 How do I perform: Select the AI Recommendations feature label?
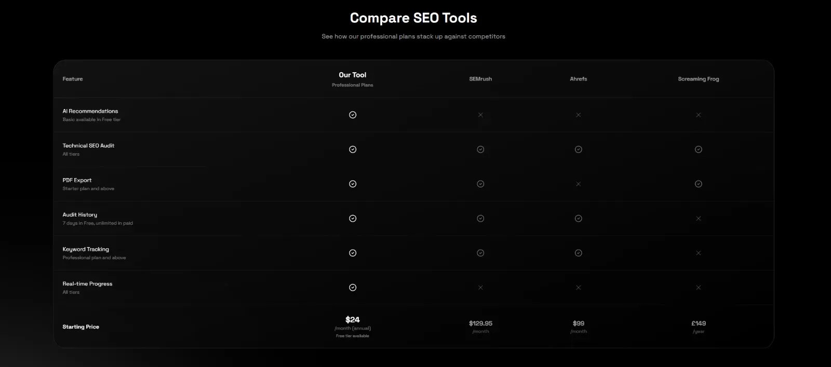pos(90,111)
